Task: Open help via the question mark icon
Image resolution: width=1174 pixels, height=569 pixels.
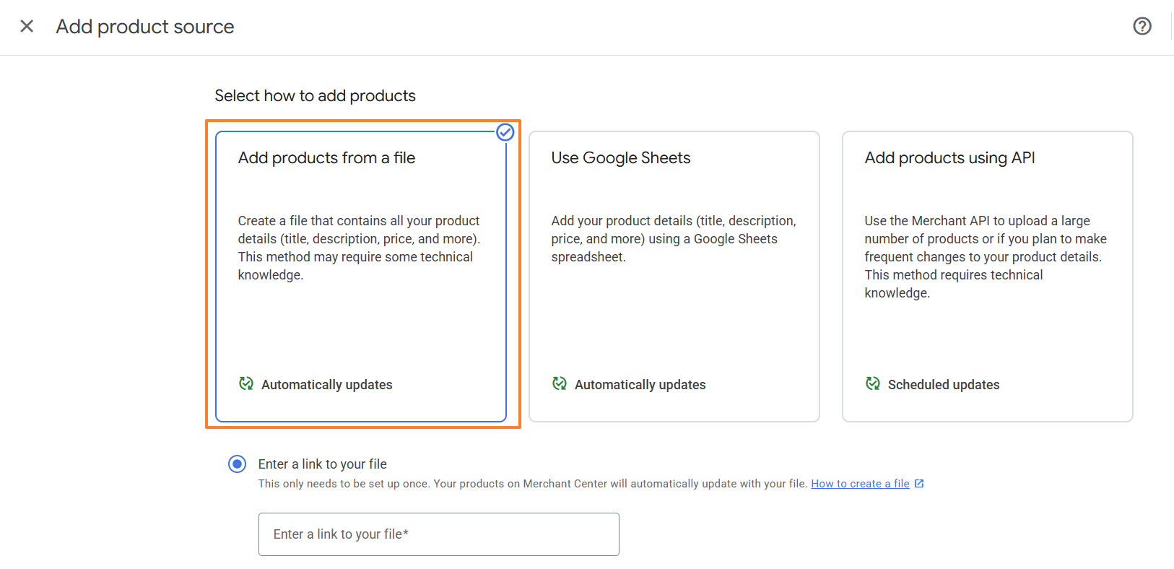Action: coord(1142,27)
